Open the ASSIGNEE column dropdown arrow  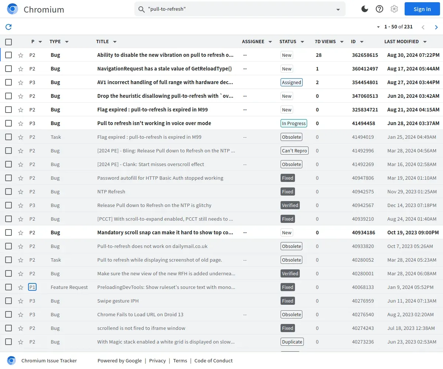pyautogui.click(x=270, y=42)
